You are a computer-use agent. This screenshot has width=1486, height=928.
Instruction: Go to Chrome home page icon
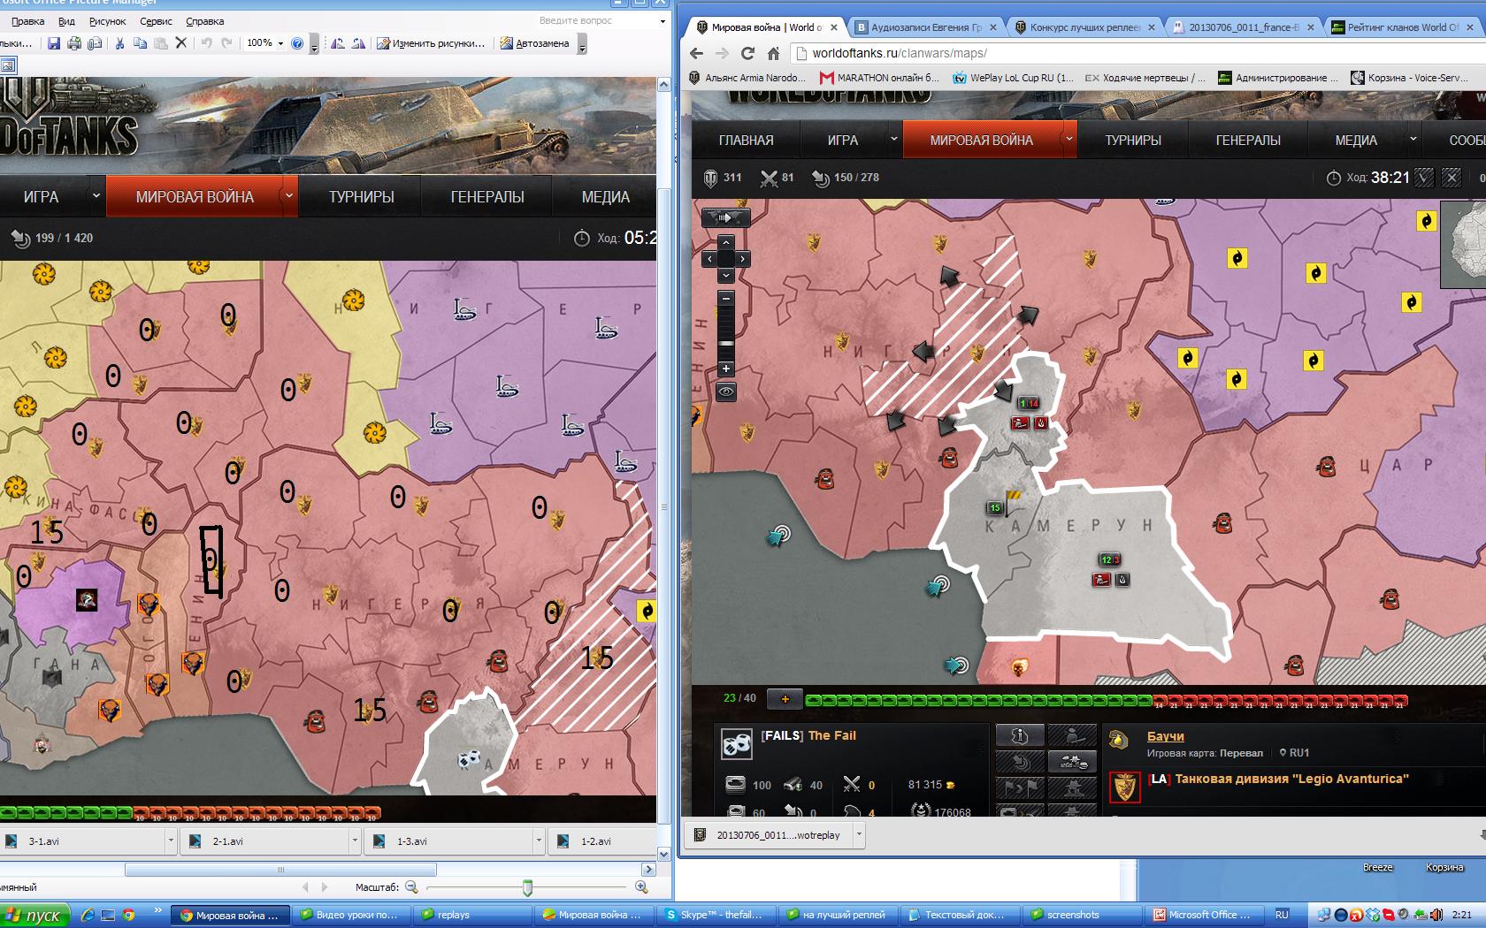[x=773, y=53]
